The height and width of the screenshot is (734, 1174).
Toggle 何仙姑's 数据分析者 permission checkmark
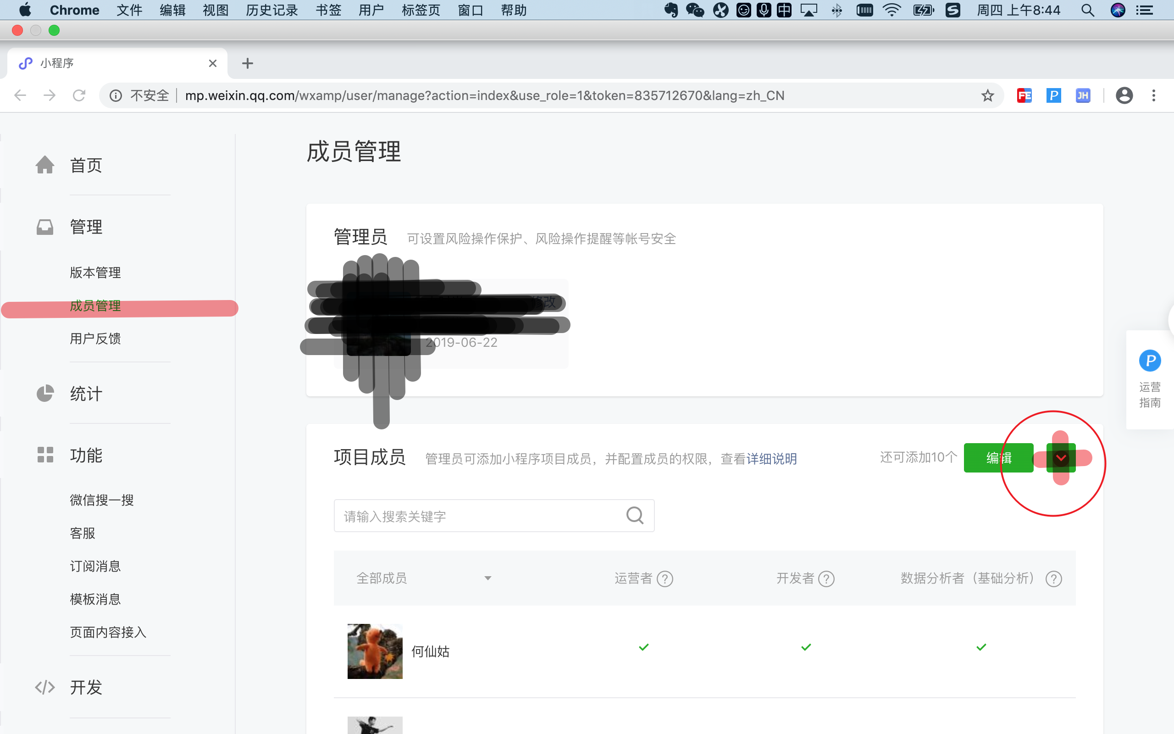click(981, 647)
